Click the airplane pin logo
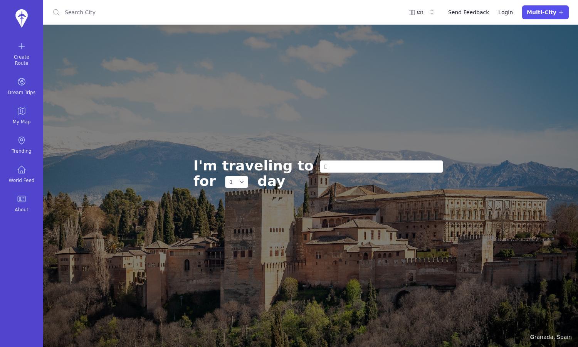 point(22,19)
